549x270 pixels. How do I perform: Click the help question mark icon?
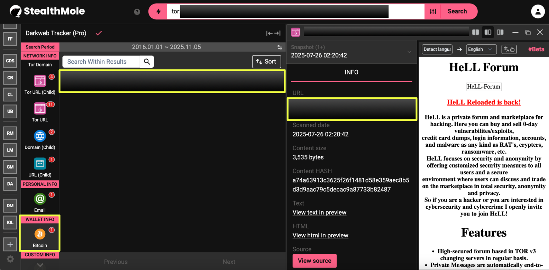tap(137, 12)
